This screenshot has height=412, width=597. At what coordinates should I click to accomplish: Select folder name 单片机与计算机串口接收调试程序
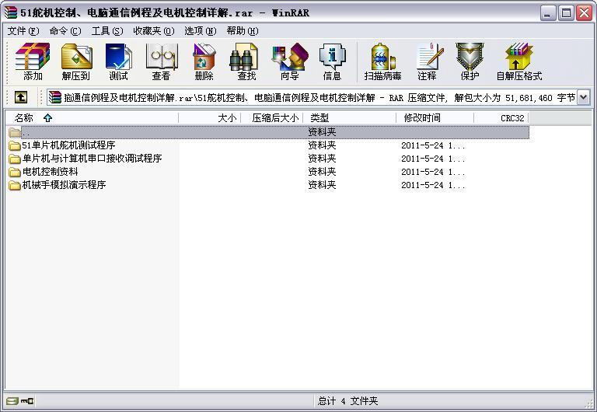tap(92, 159)
